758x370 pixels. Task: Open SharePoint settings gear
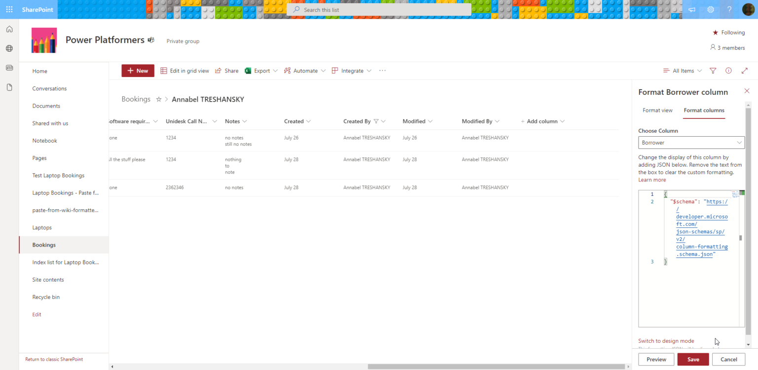(710, 9)
